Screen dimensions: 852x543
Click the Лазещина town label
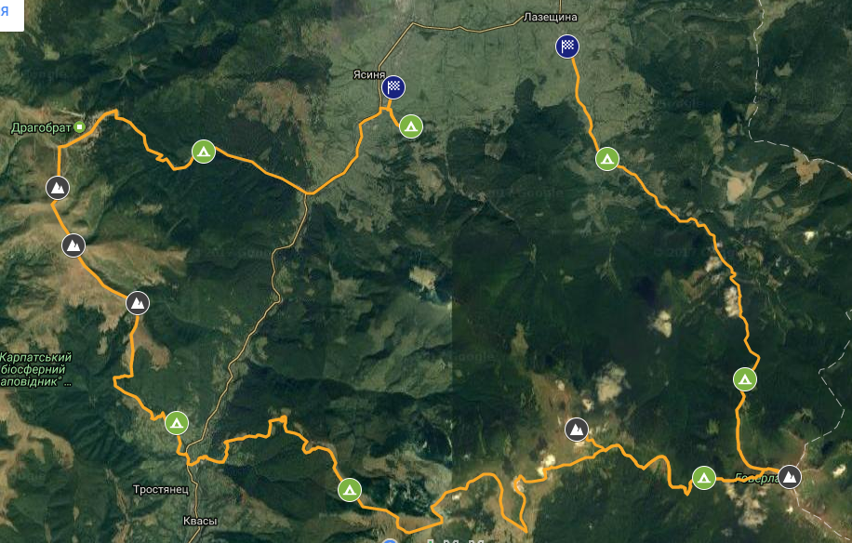click(550, 18)
